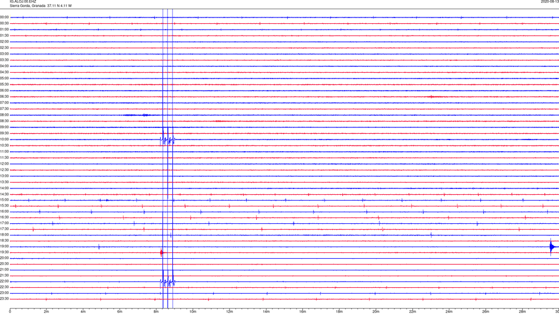Click the 10m tick label on time axis
Viewport: 559px width, 314px height.
coord(193,312)
